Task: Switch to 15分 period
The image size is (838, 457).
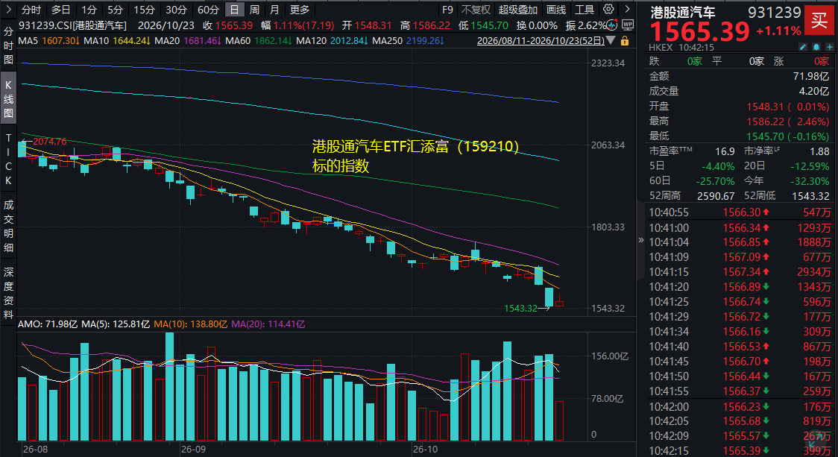Action: click(145, 10)
